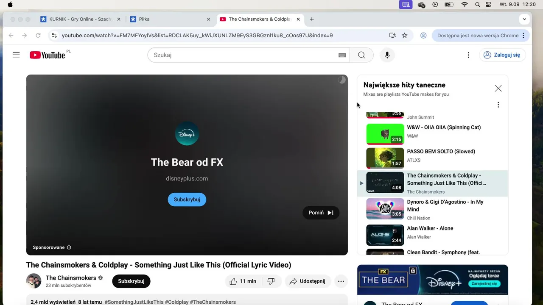The image size is (543, 305).
Task: Click the search magnifier button
Action: (361, 55)
